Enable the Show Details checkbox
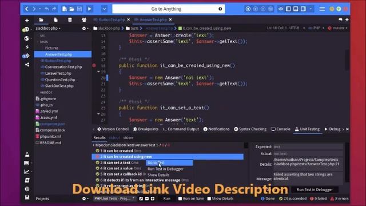366x206 pixels. click(x=209, y=199)
